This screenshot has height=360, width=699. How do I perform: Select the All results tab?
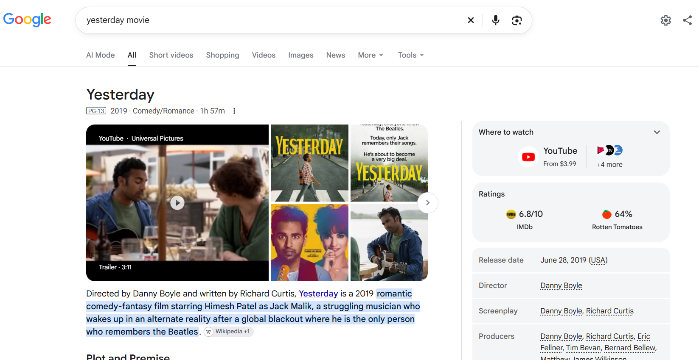click(x=132, y=55)
